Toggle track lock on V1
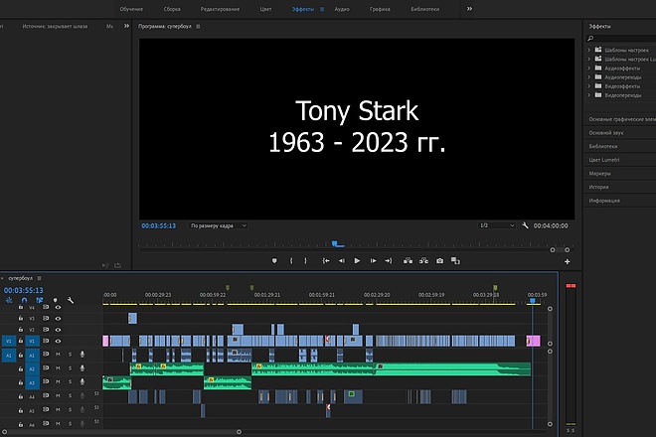Image resolution: width=656 pixels, height=437 pixels. pyautogui.click(x=21, y=341)
